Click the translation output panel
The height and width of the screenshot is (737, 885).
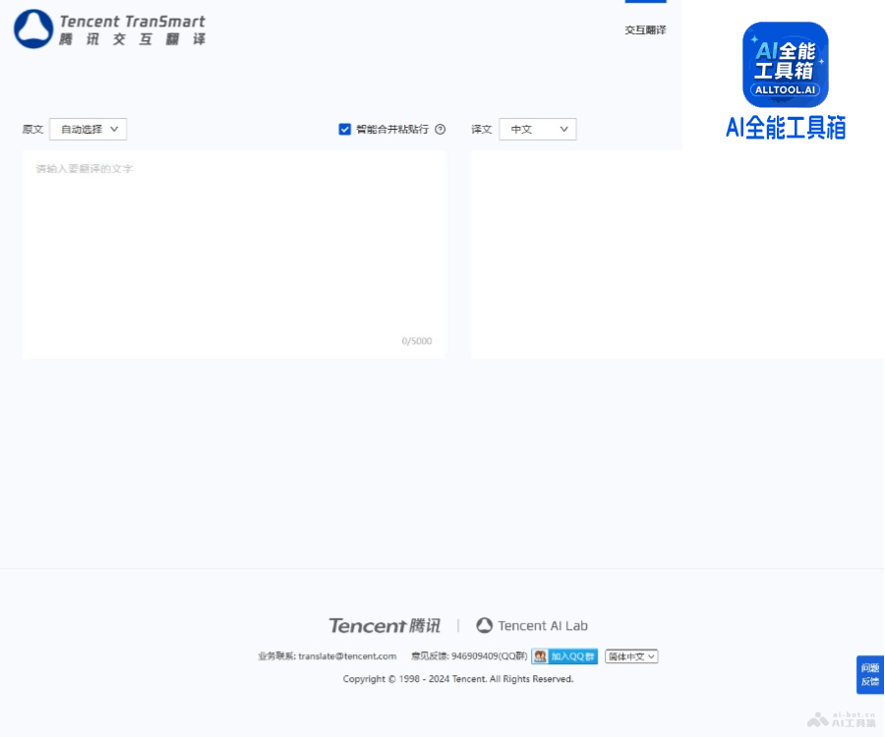[x=678, y=254]
